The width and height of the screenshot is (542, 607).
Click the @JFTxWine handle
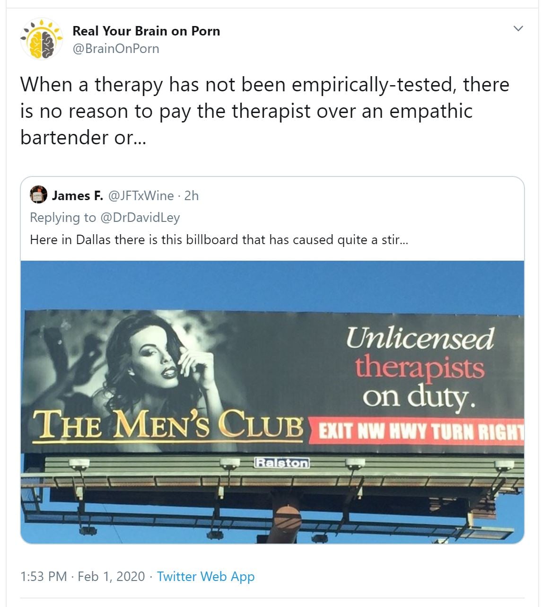141,195
